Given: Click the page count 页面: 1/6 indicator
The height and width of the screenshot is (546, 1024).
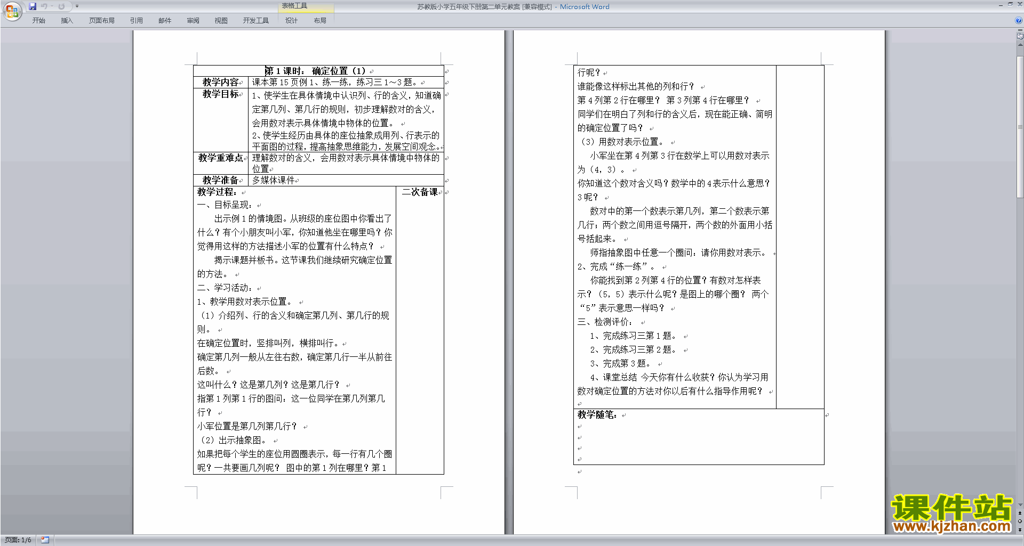Looking at the screenshot, I should coord(18,540).
